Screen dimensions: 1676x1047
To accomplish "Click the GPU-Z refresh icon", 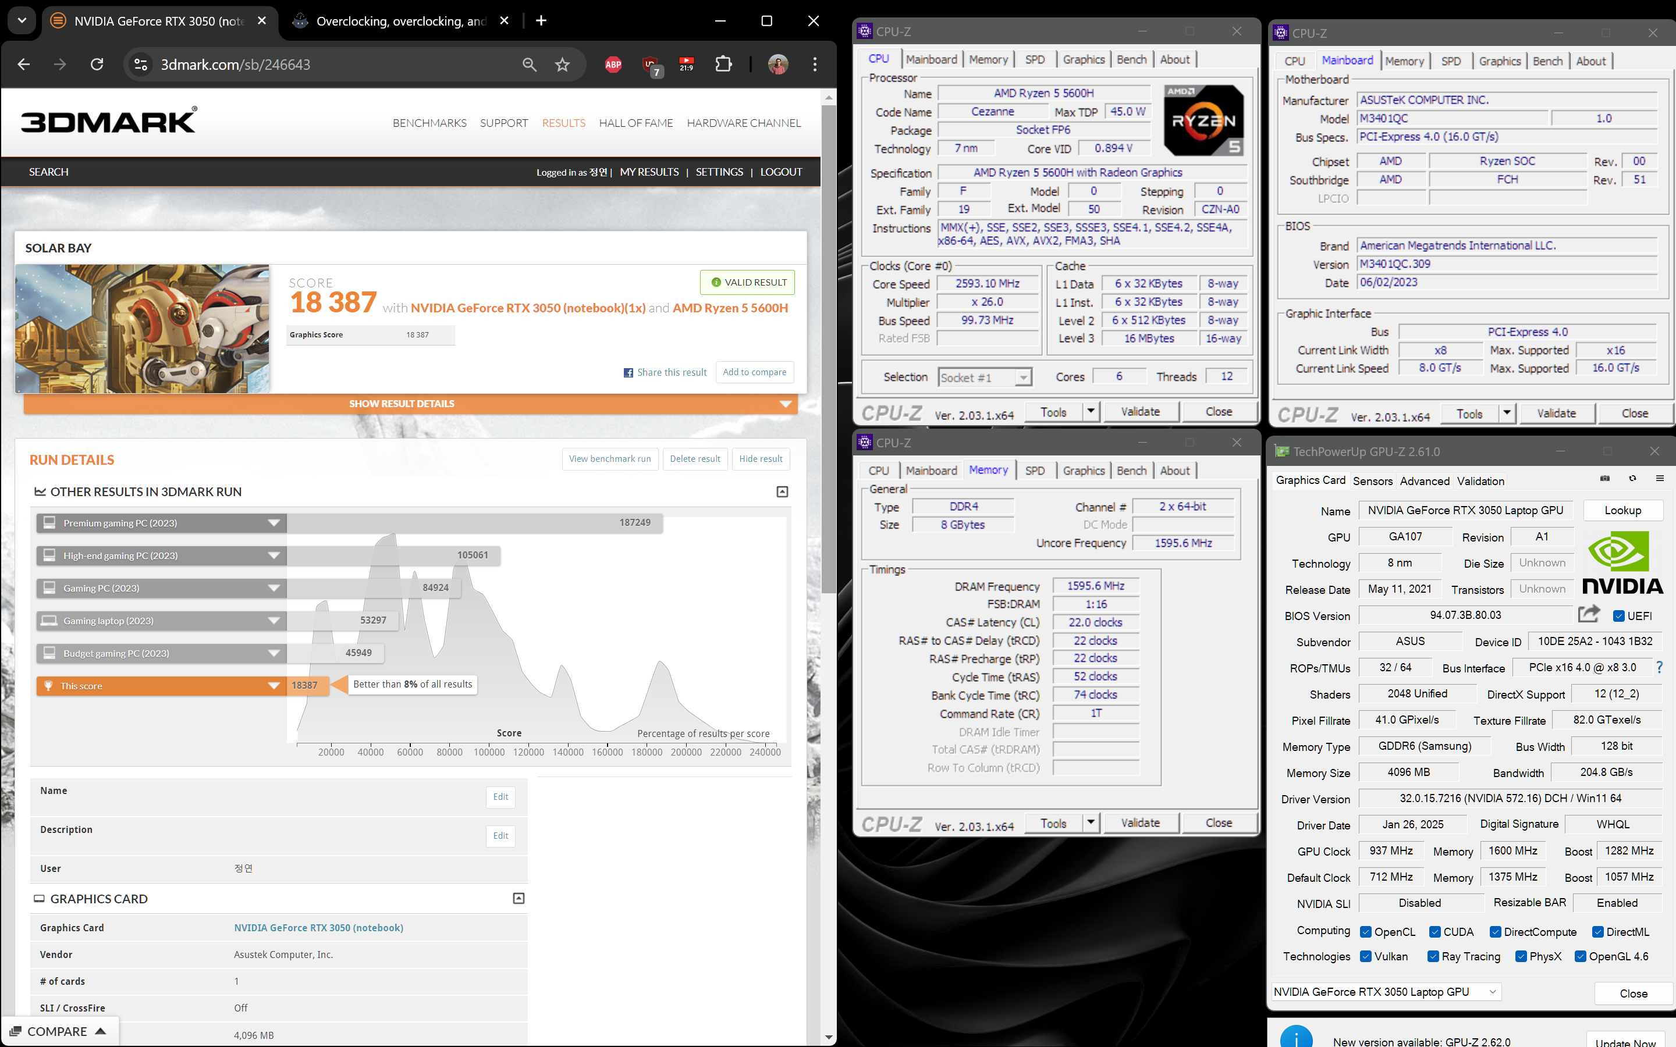I will 1632,479.
